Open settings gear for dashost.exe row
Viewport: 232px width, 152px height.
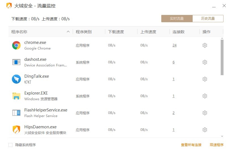pos(205,62)
